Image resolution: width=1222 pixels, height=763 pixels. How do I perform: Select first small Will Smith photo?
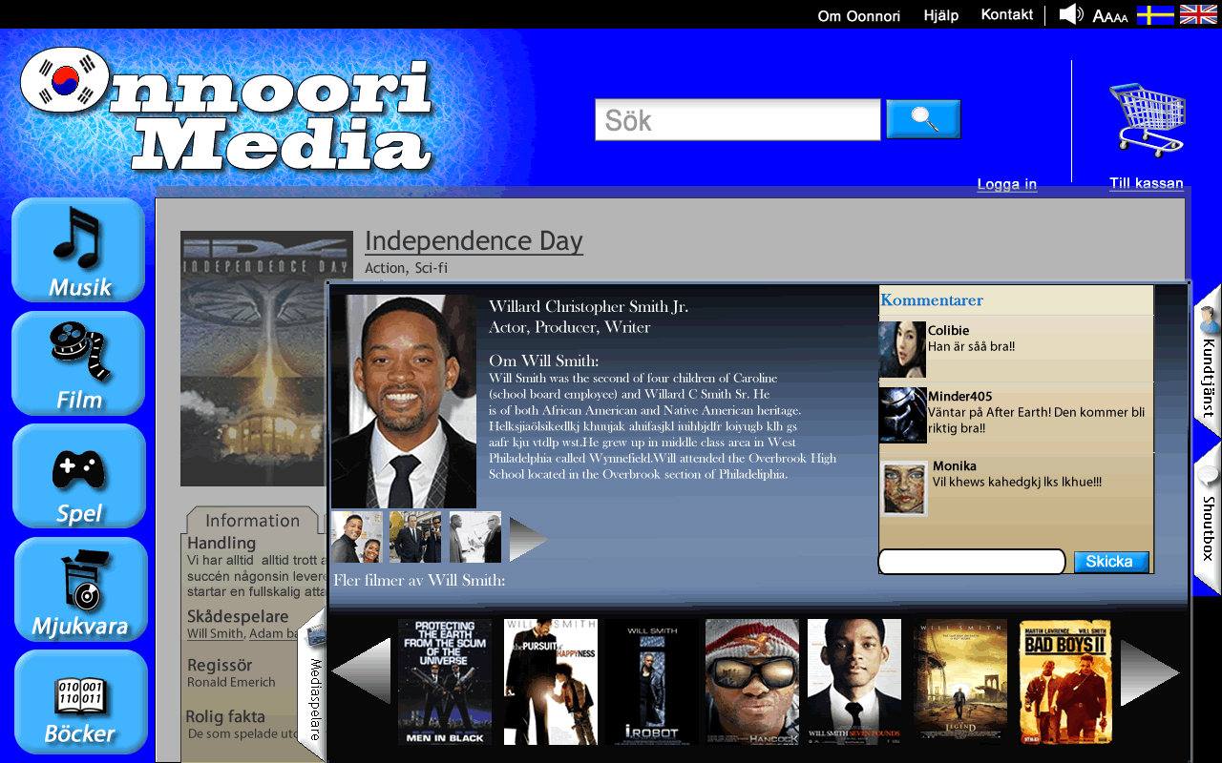[357, 537]
